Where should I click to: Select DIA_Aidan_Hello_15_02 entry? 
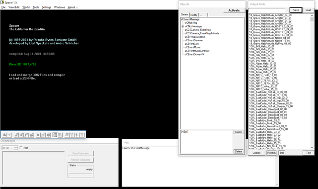263,72
